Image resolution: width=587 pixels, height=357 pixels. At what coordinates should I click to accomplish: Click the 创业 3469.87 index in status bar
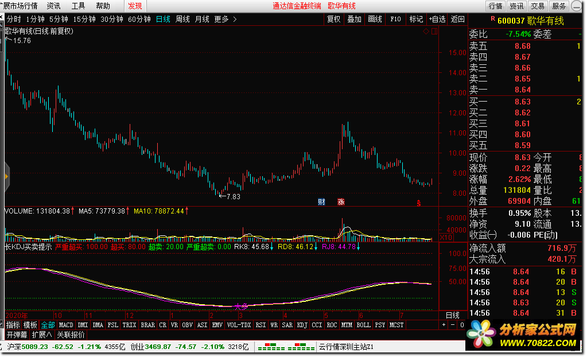click(189, 347)
